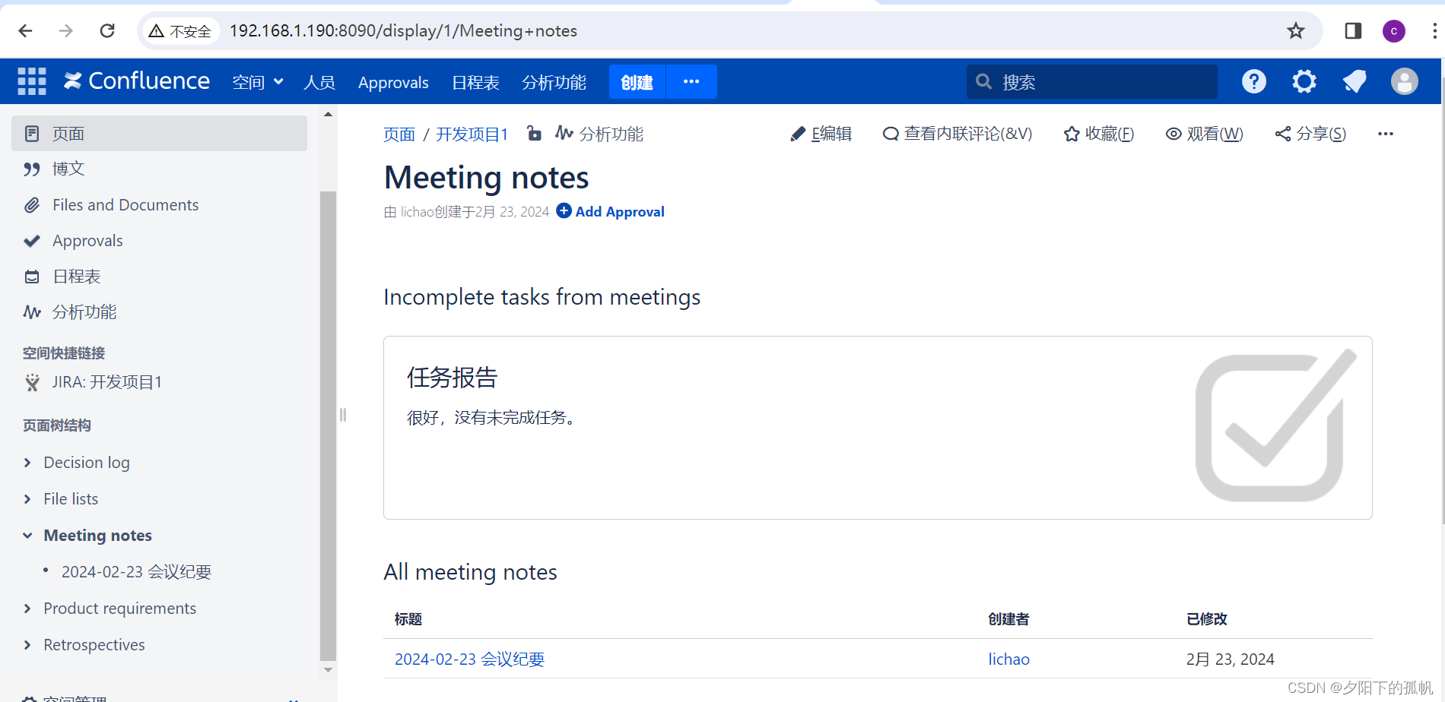Select Files and Documents in sidebar
The image size is (1445, 702).
click(x=125, y=205)
